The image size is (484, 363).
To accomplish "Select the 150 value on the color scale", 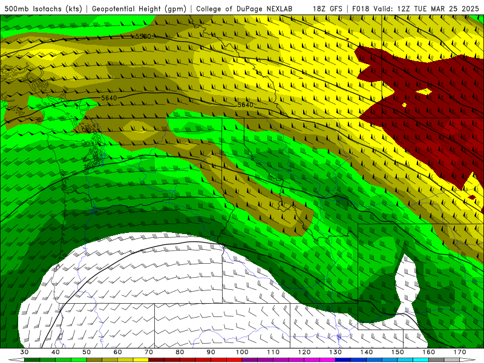I will 397,352.
